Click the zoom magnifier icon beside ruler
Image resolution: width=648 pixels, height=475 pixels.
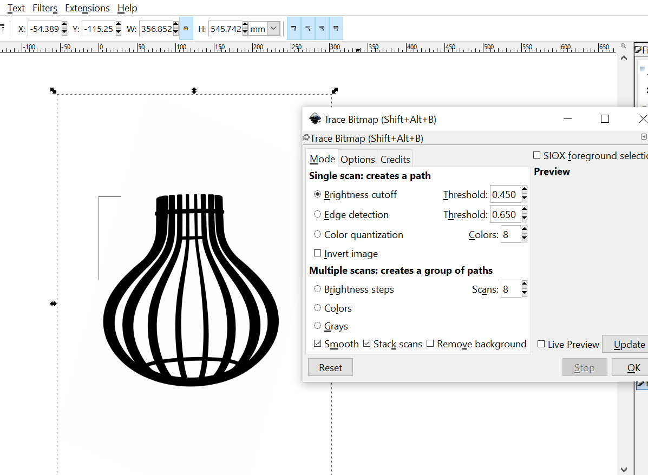tap(623, 46)
